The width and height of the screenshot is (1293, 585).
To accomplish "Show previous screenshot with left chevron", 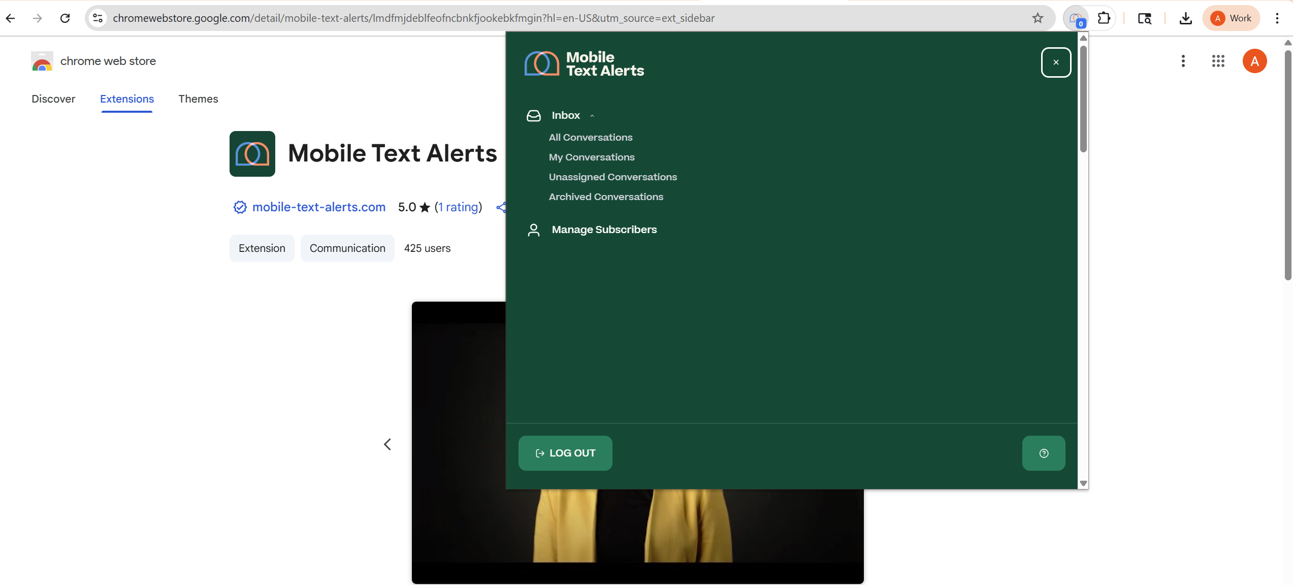I will (387, 445).
